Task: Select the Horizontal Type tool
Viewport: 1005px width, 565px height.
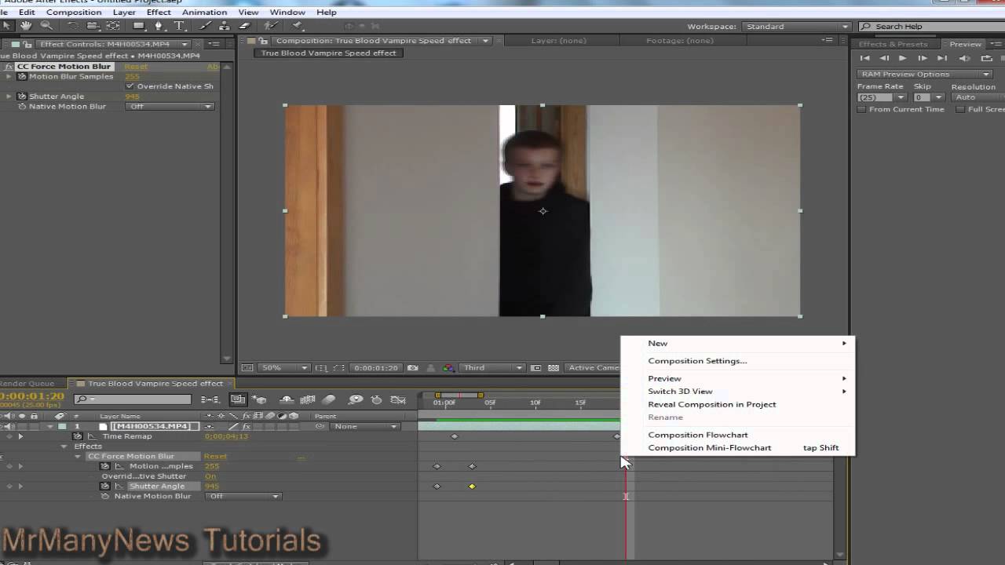Action: pos(179,26)
